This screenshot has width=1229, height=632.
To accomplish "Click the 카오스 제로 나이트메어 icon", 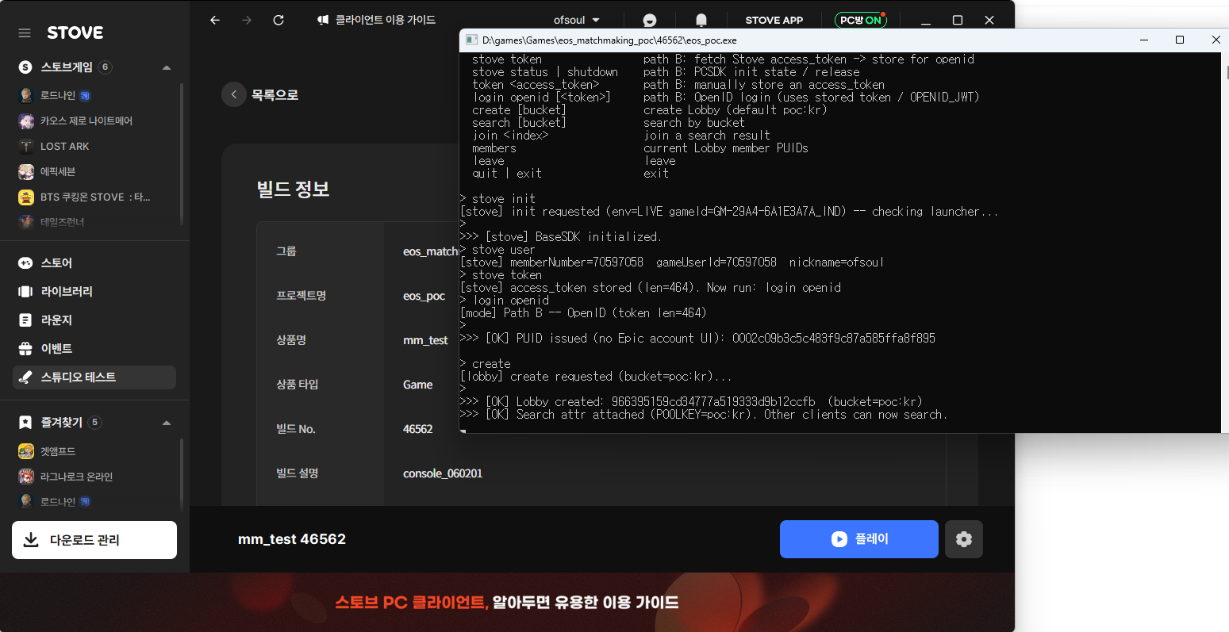I will (26, 121).
